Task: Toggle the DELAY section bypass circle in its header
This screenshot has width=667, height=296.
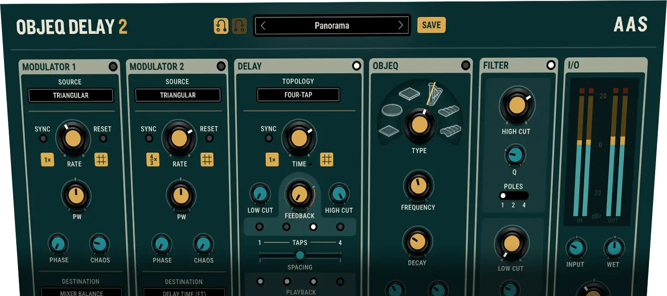Action: pos(357,66)
